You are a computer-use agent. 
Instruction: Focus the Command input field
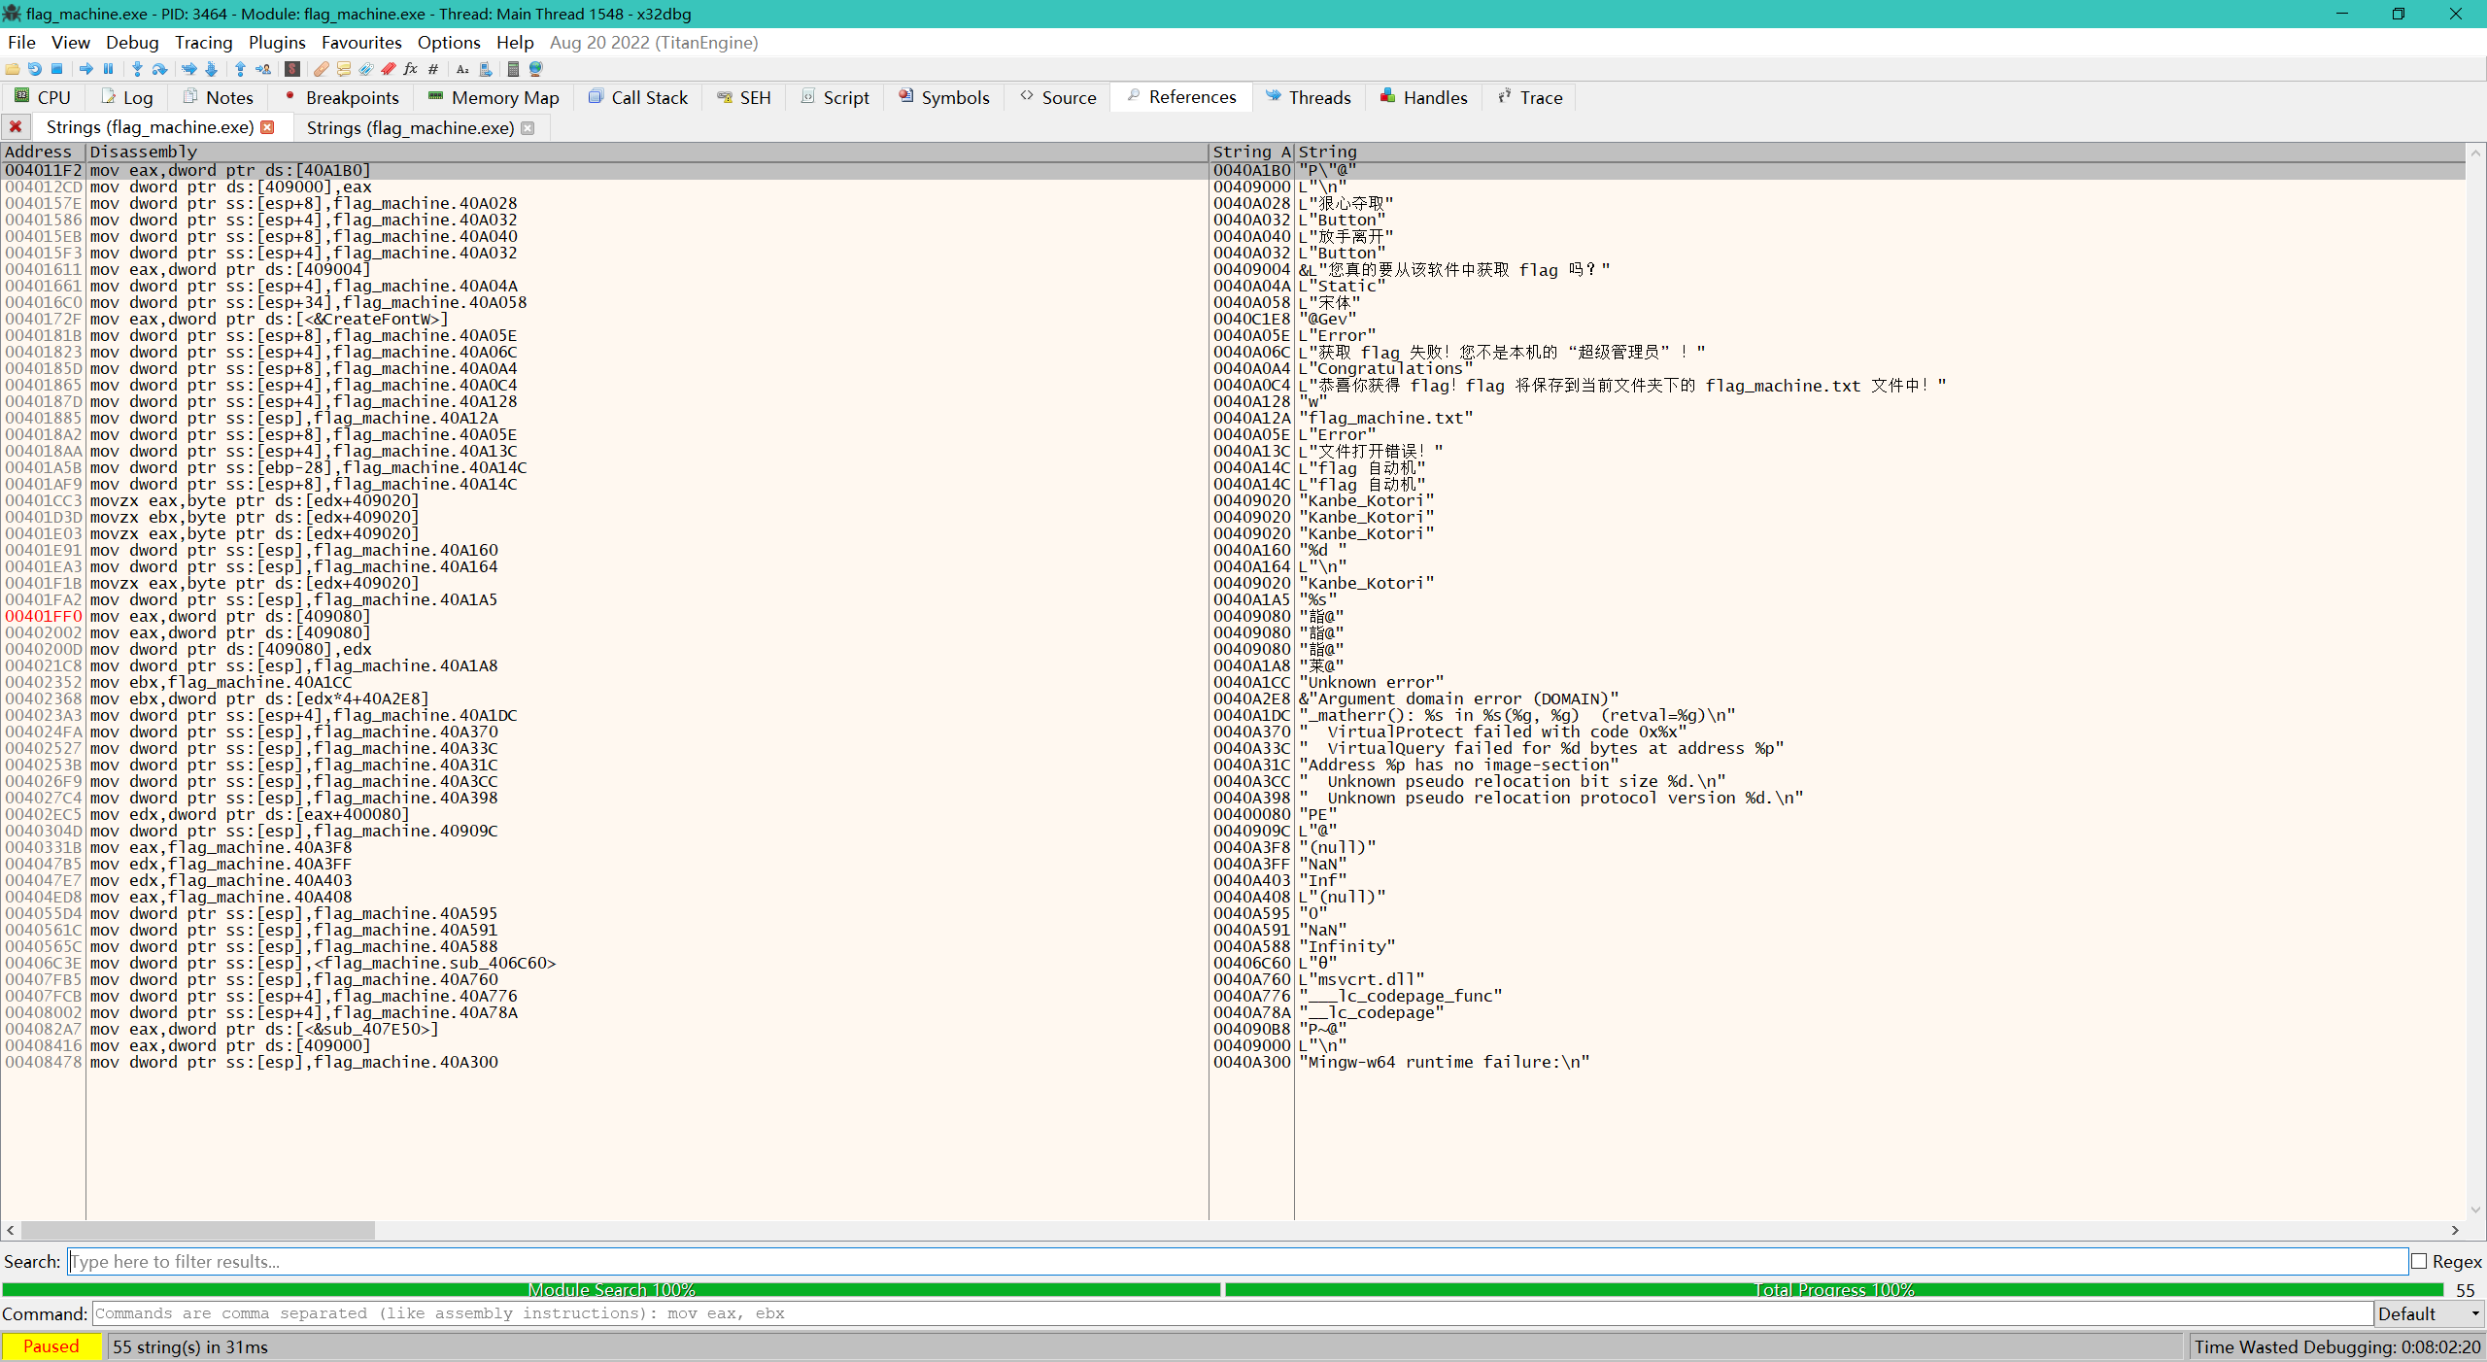pyautogui.click(x=1232, y=1313)
